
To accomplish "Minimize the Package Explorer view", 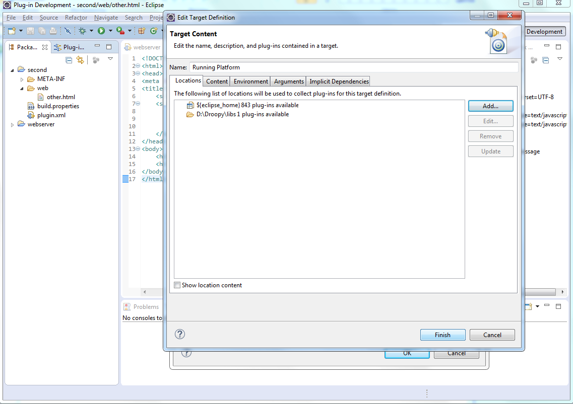I will click(97, 46).
